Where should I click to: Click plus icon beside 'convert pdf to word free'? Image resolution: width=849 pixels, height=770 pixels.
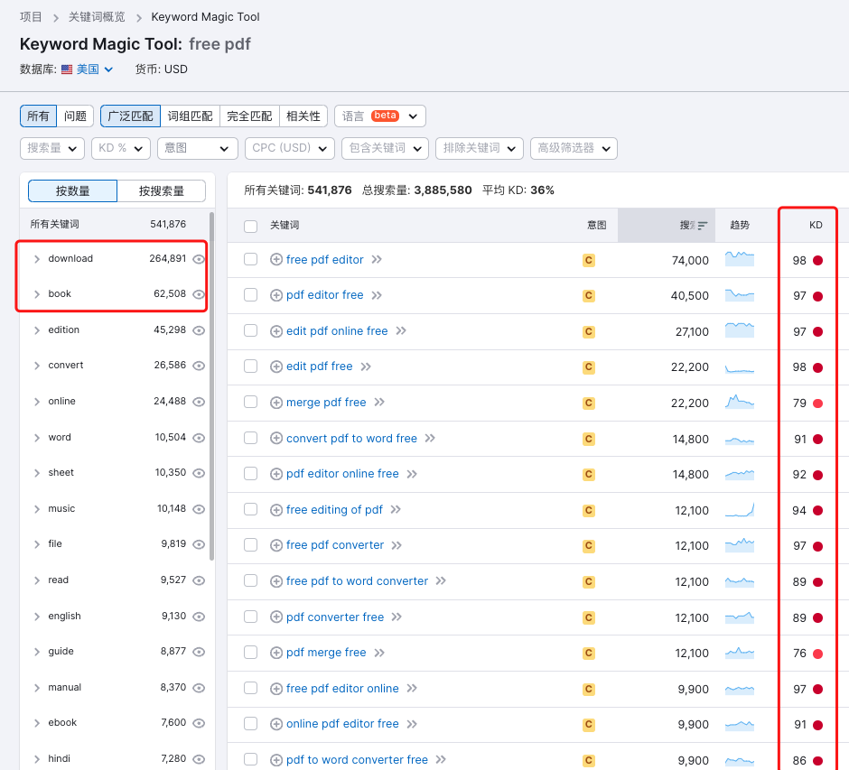276,439
